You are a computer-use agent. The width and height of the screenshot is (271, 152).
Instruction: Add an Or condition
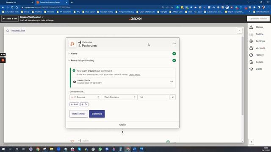(84, 104)
